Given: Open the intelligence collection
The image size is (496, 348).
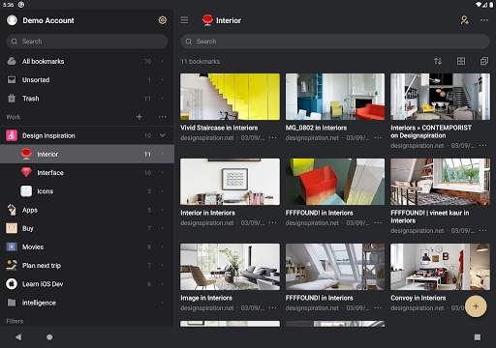Looking at the screenshot, I should click(87, 303).
